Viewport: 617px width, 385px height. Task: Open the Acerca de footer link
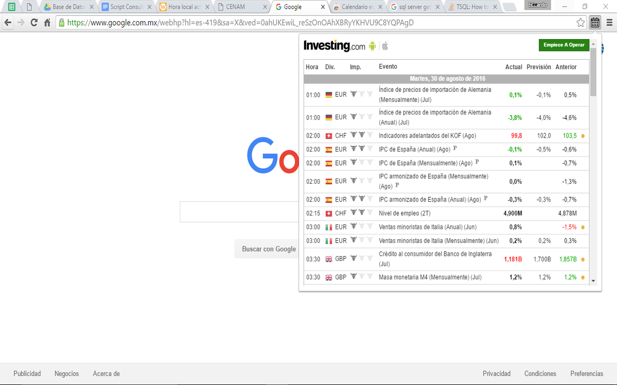(x=106, y=373)
